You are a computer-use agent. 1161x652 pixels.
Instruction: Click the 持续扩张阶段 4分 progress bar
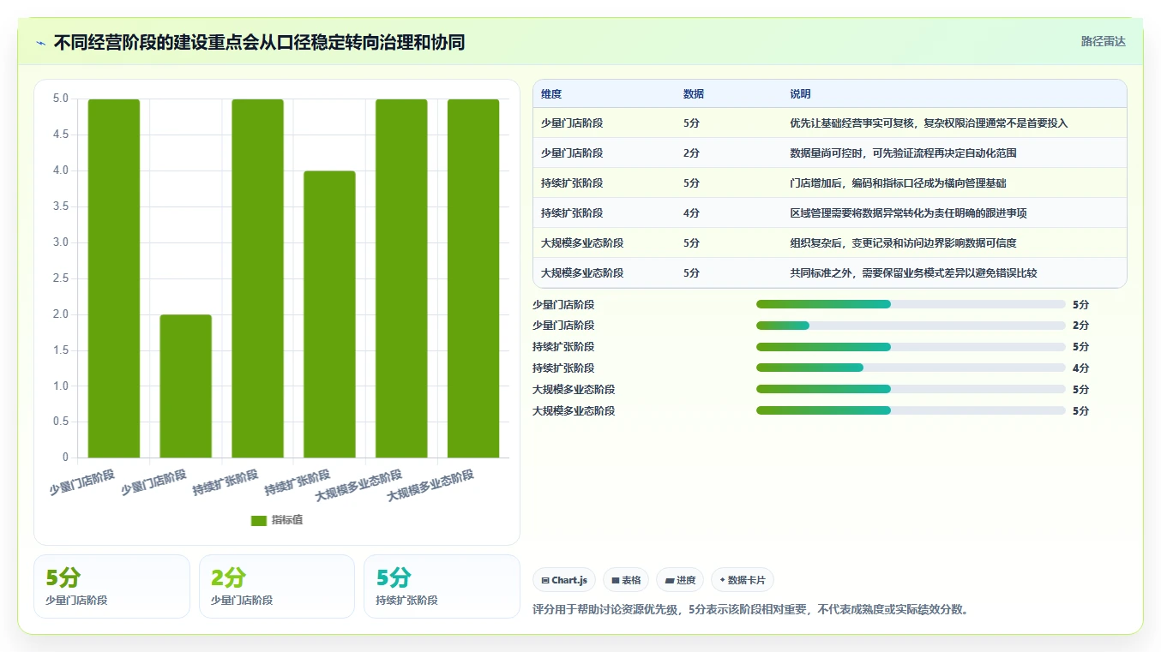click(911, 368)
